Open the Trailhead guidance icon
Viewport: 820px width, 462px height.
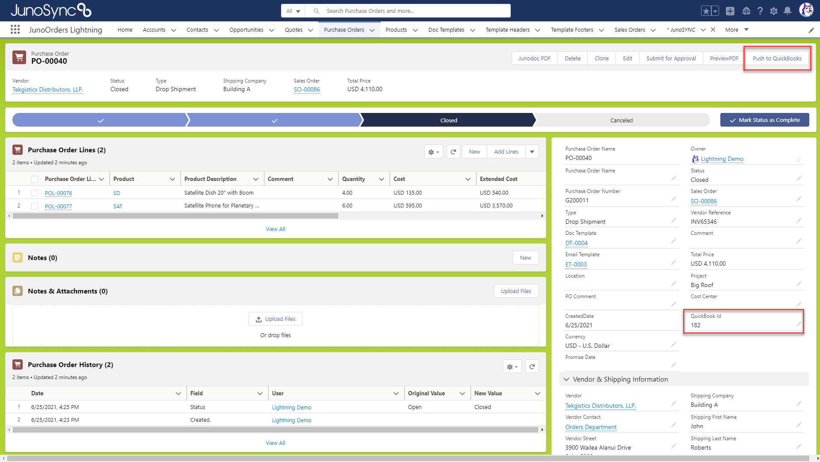pos(746,11)
